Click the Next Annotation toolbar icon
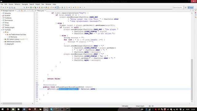 (x=67, y=7)
